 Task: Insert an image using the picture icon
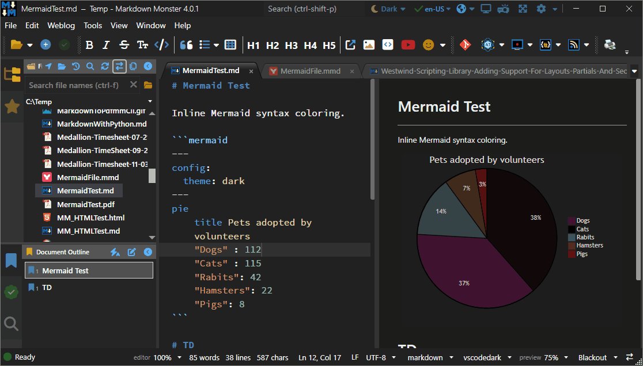[x=369, y=45]
